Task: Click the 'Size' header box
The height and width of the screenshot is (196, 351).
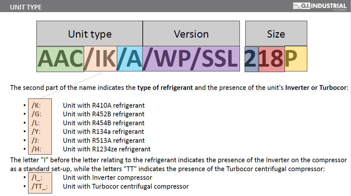Action: (x=276, y=33)
